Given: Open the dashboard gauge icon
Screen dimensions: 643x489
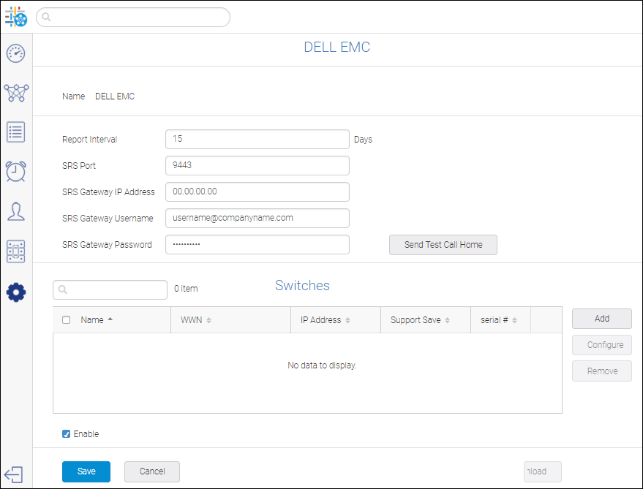Looking at the screenshot, I should pos(15,53).
